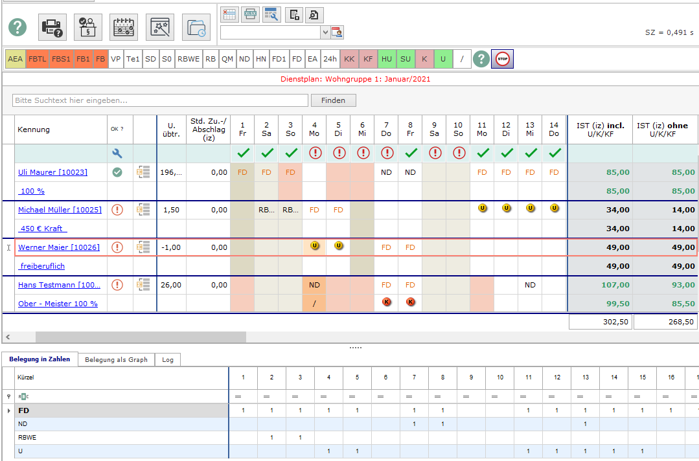Open the Log tab
The width and height of the screenshot is (699, 461).
[x=168, y=359]
